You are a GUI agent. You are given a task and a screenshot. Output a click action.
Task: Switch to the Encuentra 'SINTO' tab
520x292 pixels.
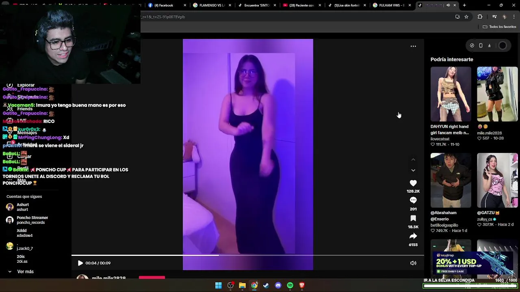point(257,5)
